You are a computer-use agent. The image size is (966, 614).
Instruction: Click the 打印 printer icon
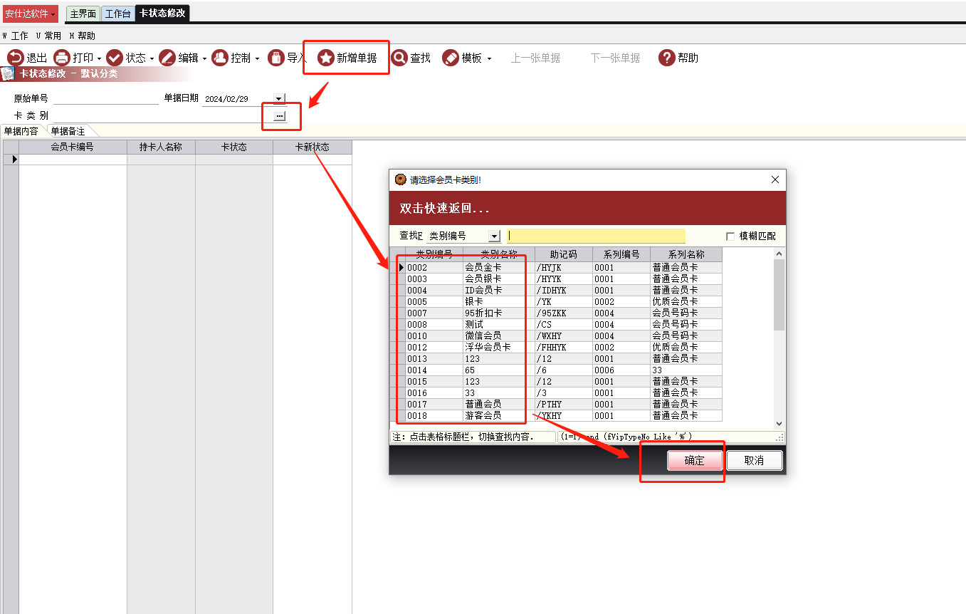click(x=62, y=58)
